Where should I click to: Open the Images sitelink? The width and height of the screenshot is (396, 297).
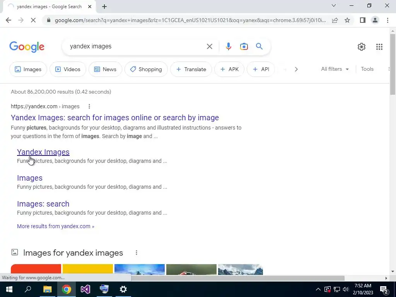point(29,178)
